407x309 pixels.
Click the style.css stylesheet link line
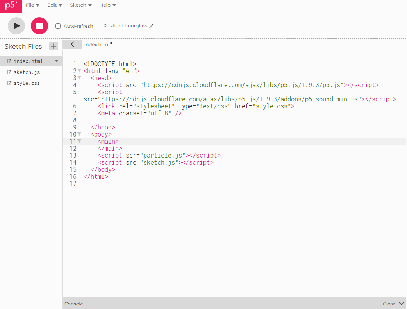click(196, 106)
